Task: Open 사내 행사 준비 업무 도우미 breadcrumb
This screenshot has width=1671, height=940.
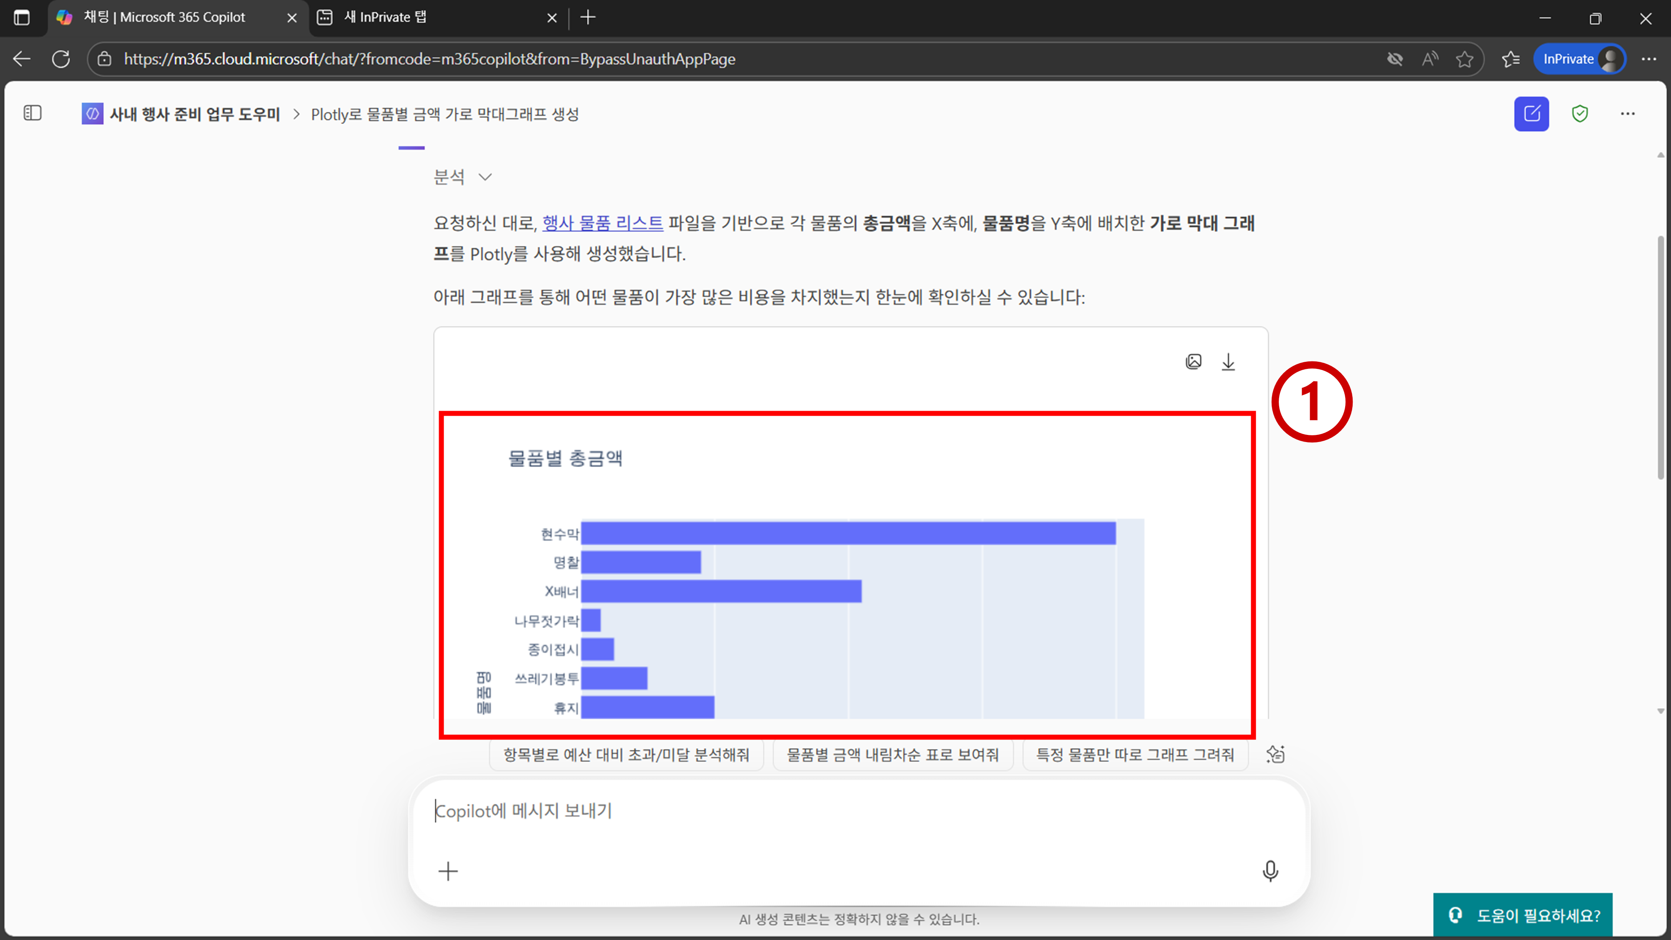Action: 195,114
